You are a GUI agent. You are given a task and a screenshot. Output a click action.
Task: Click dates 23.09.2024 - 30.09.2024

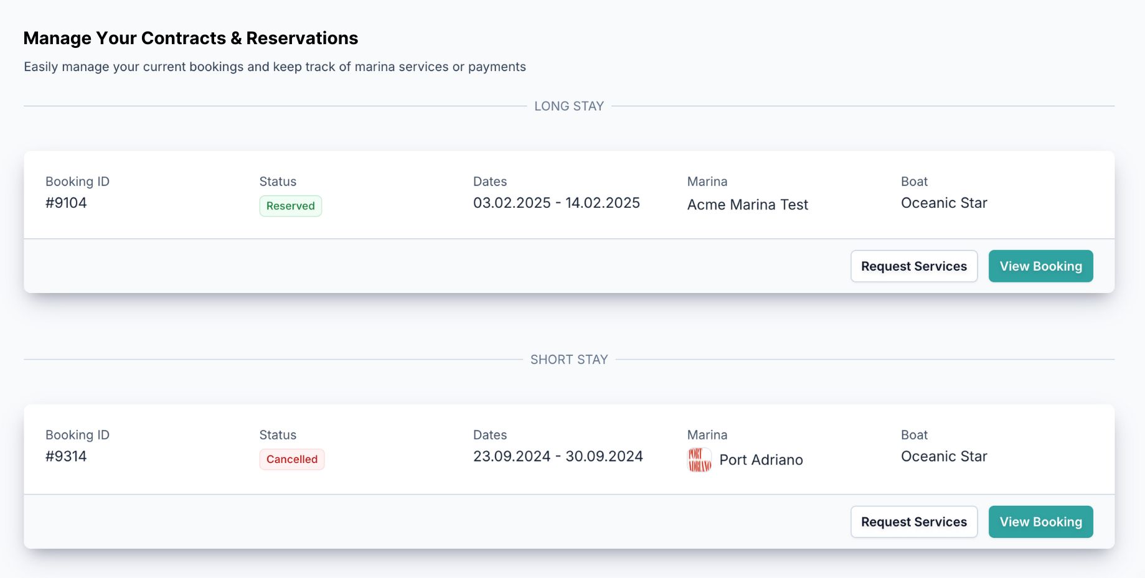click(558, 456)
